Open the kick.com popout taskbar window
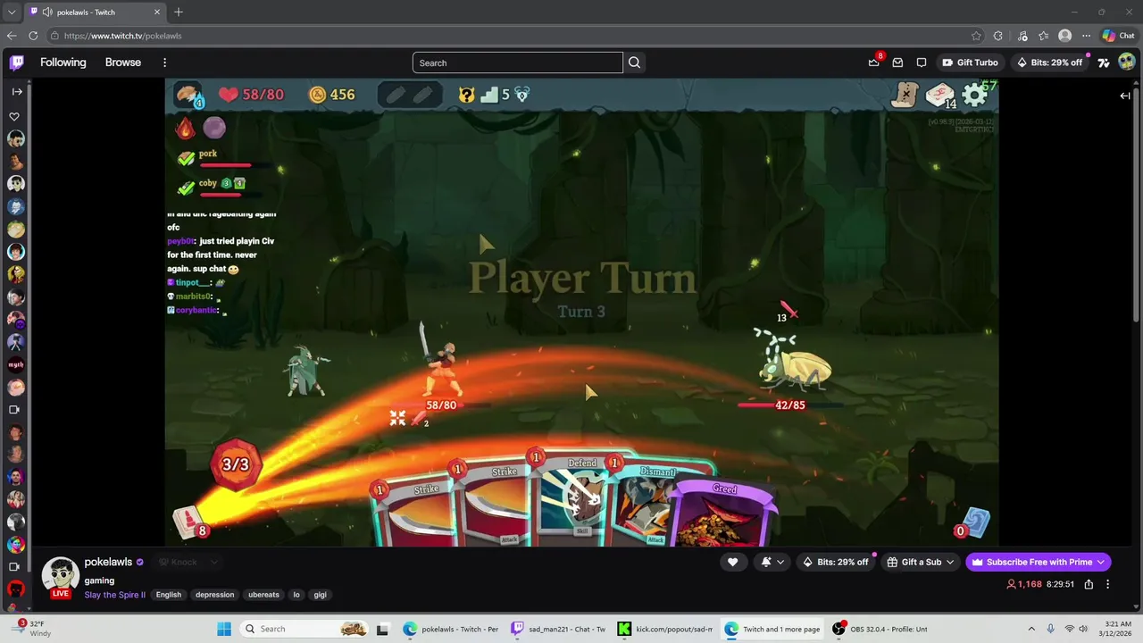Screen dimensions: 1143x643 pyautogui.click(x=665, y=629)
